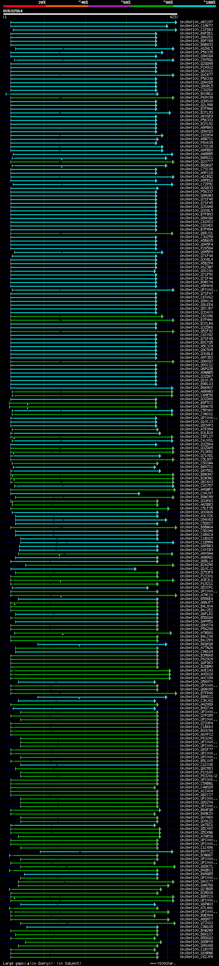This screenshot has width=219, height=966.
Task: Click hit label UniRef100_B6AFQ8
Action: tap(196, 810)
